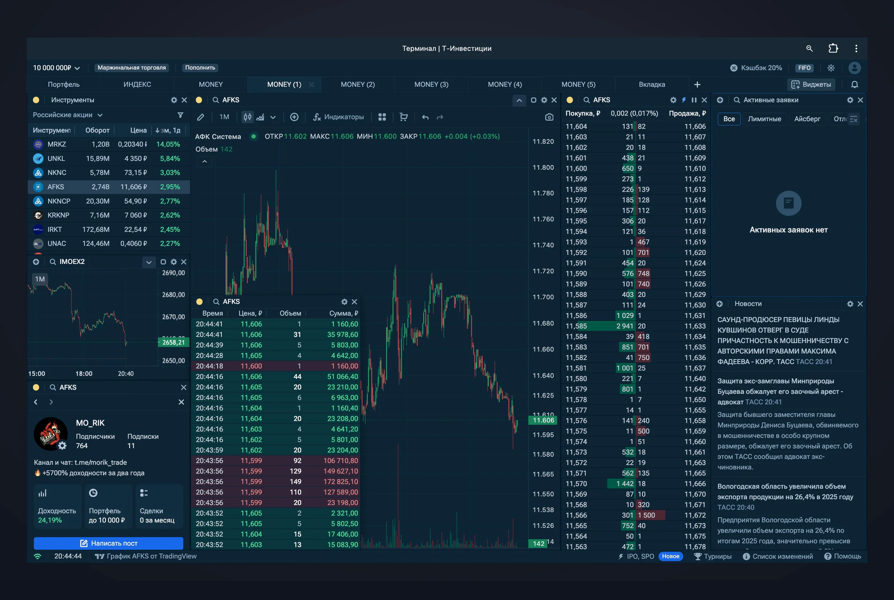Pause the AFKS order book updates
Image resolution: width=894 pixels, height=600 pixels.
pyautogui.click(x=694, y=100)
